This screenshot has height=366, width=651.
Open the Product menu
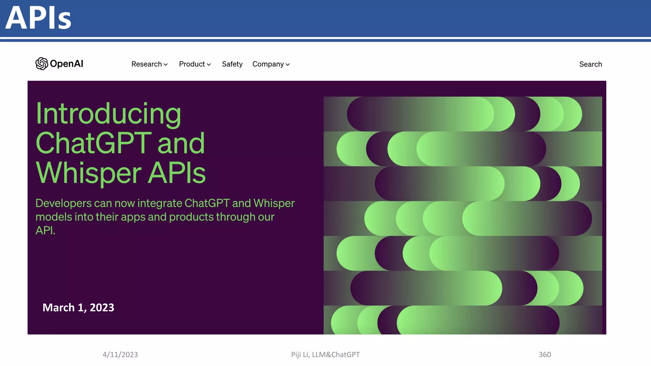pyautogui.click(x=192, y=64)
